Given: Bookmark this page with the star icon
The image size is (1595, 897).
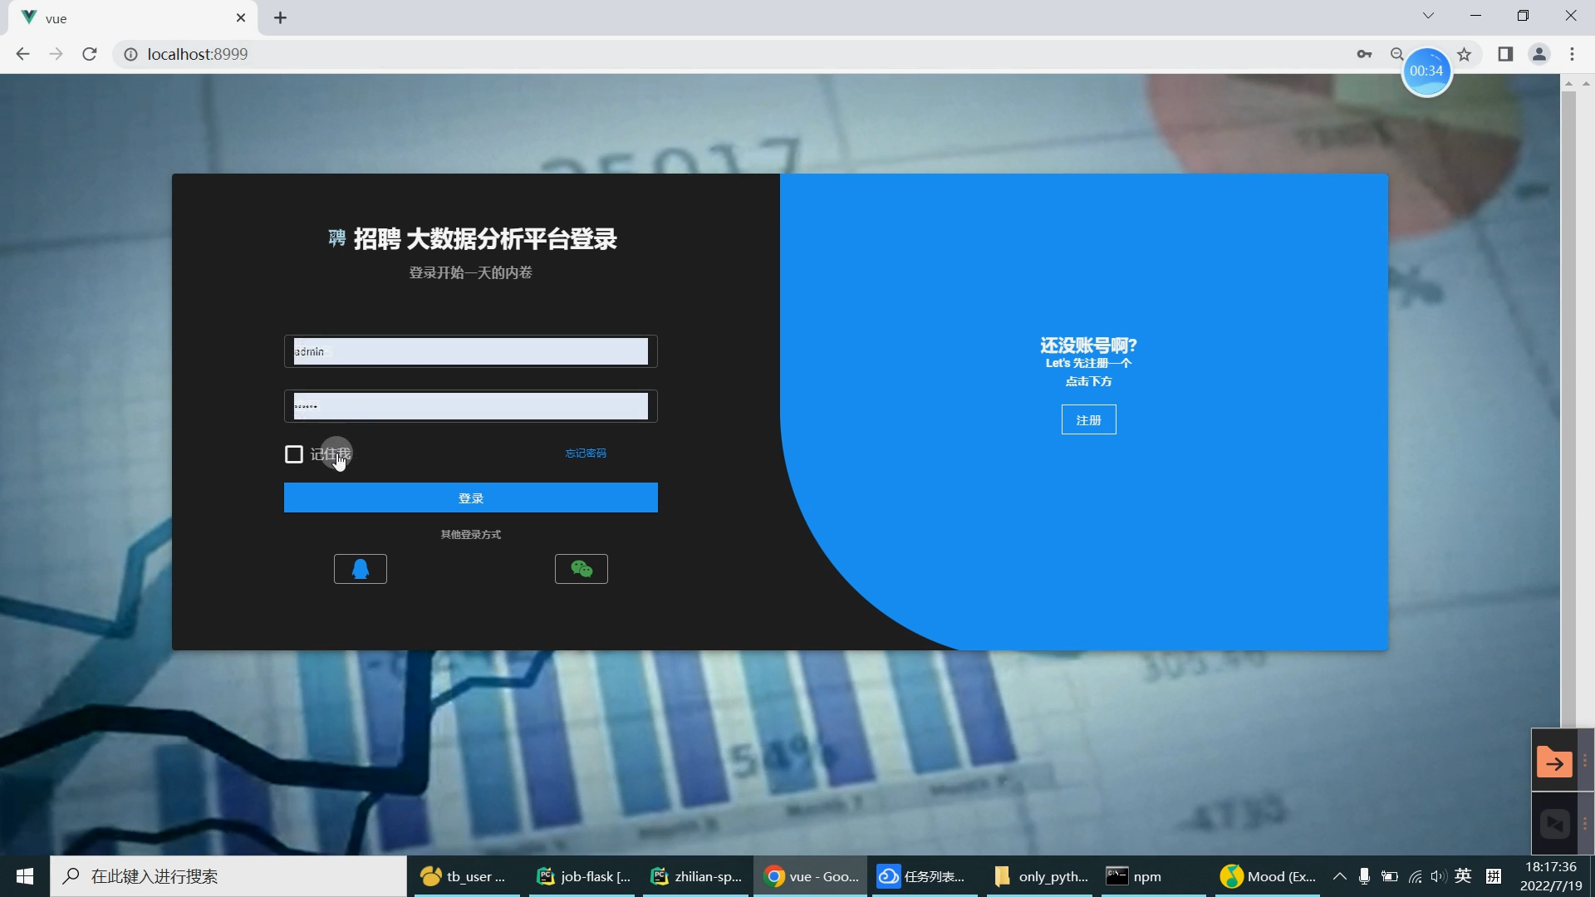Looking at the screenshot, I should [1465, 54].
